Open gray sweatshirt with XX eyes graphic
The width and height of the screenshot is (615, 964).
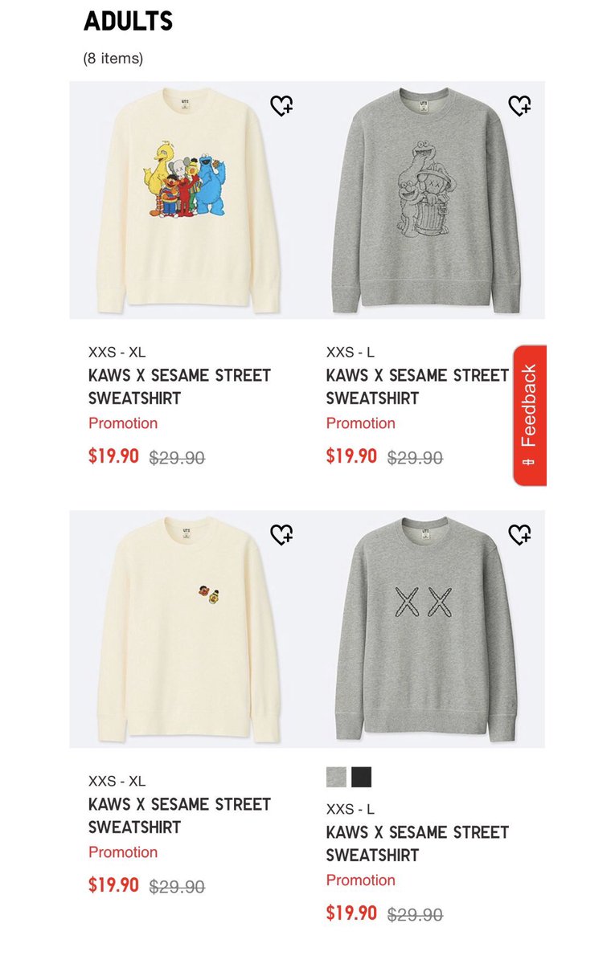tap(426, 629)
